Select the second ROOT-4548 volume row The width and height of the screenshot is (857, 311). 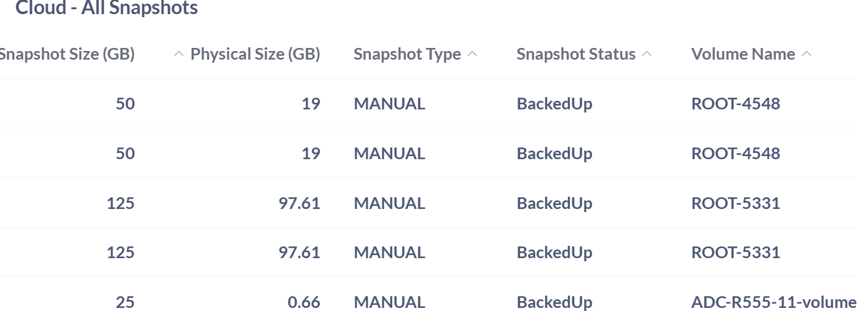click(x=735, y=153)
